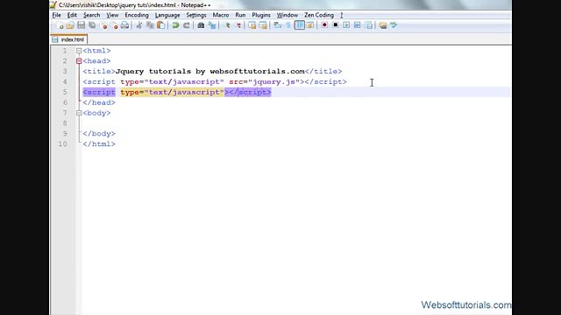Viewport: 561px width, 315px height.
Task: Place cursor in the title tag text
Action: tap(210, 72)
